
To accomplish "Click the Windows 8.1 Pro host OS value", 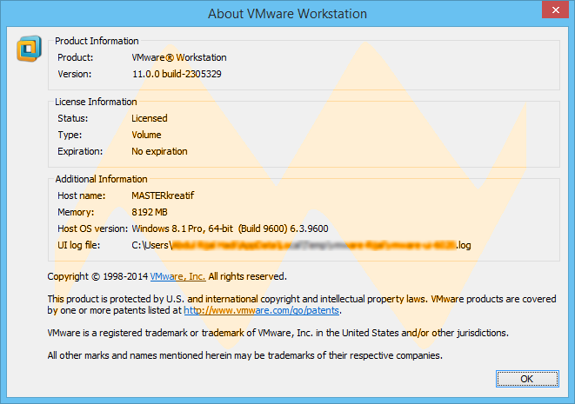I will pos(230,228).
